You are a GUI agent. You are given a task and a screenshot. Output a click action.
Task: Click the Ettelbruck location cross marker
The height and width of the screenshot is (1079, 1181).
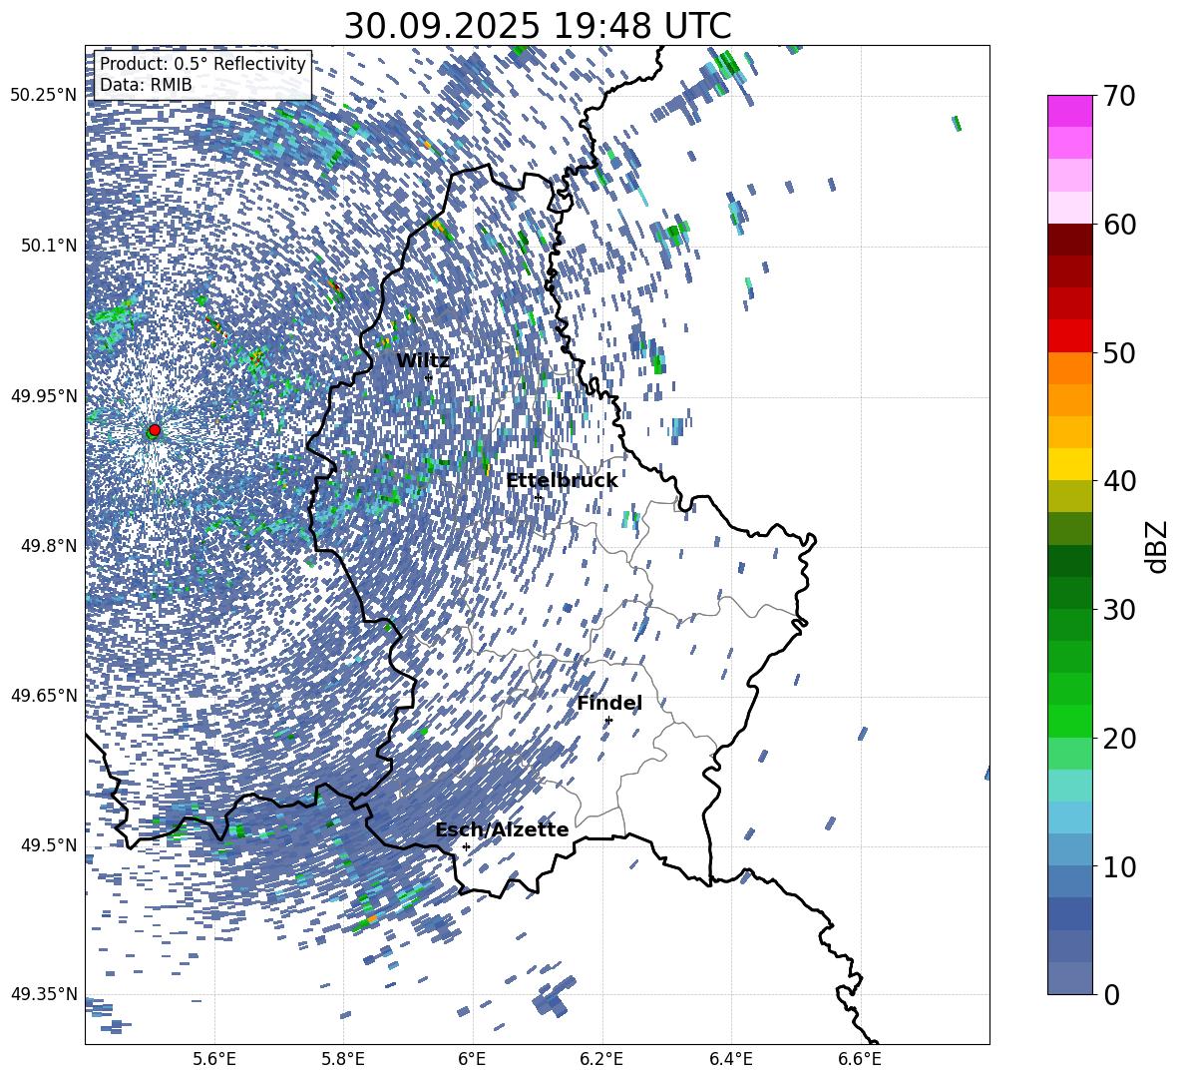click(x=539, y=497)
